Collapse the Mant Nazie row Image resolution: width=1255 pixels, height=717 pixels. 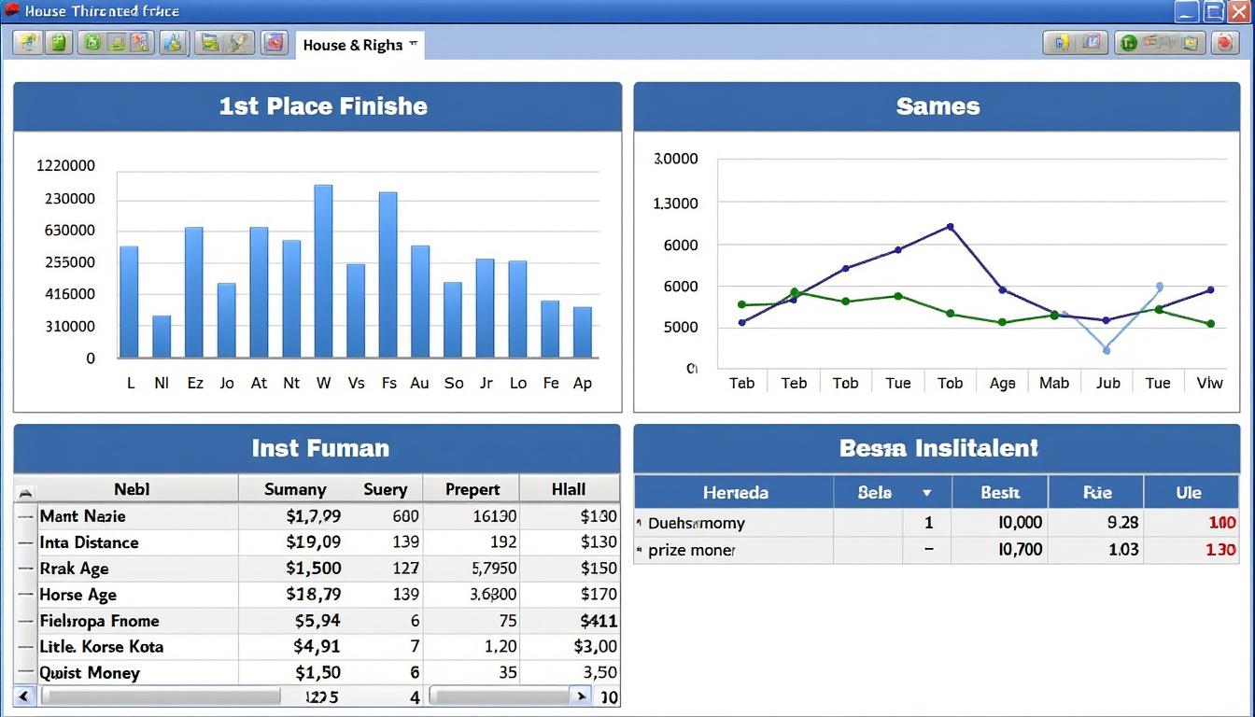26,516
